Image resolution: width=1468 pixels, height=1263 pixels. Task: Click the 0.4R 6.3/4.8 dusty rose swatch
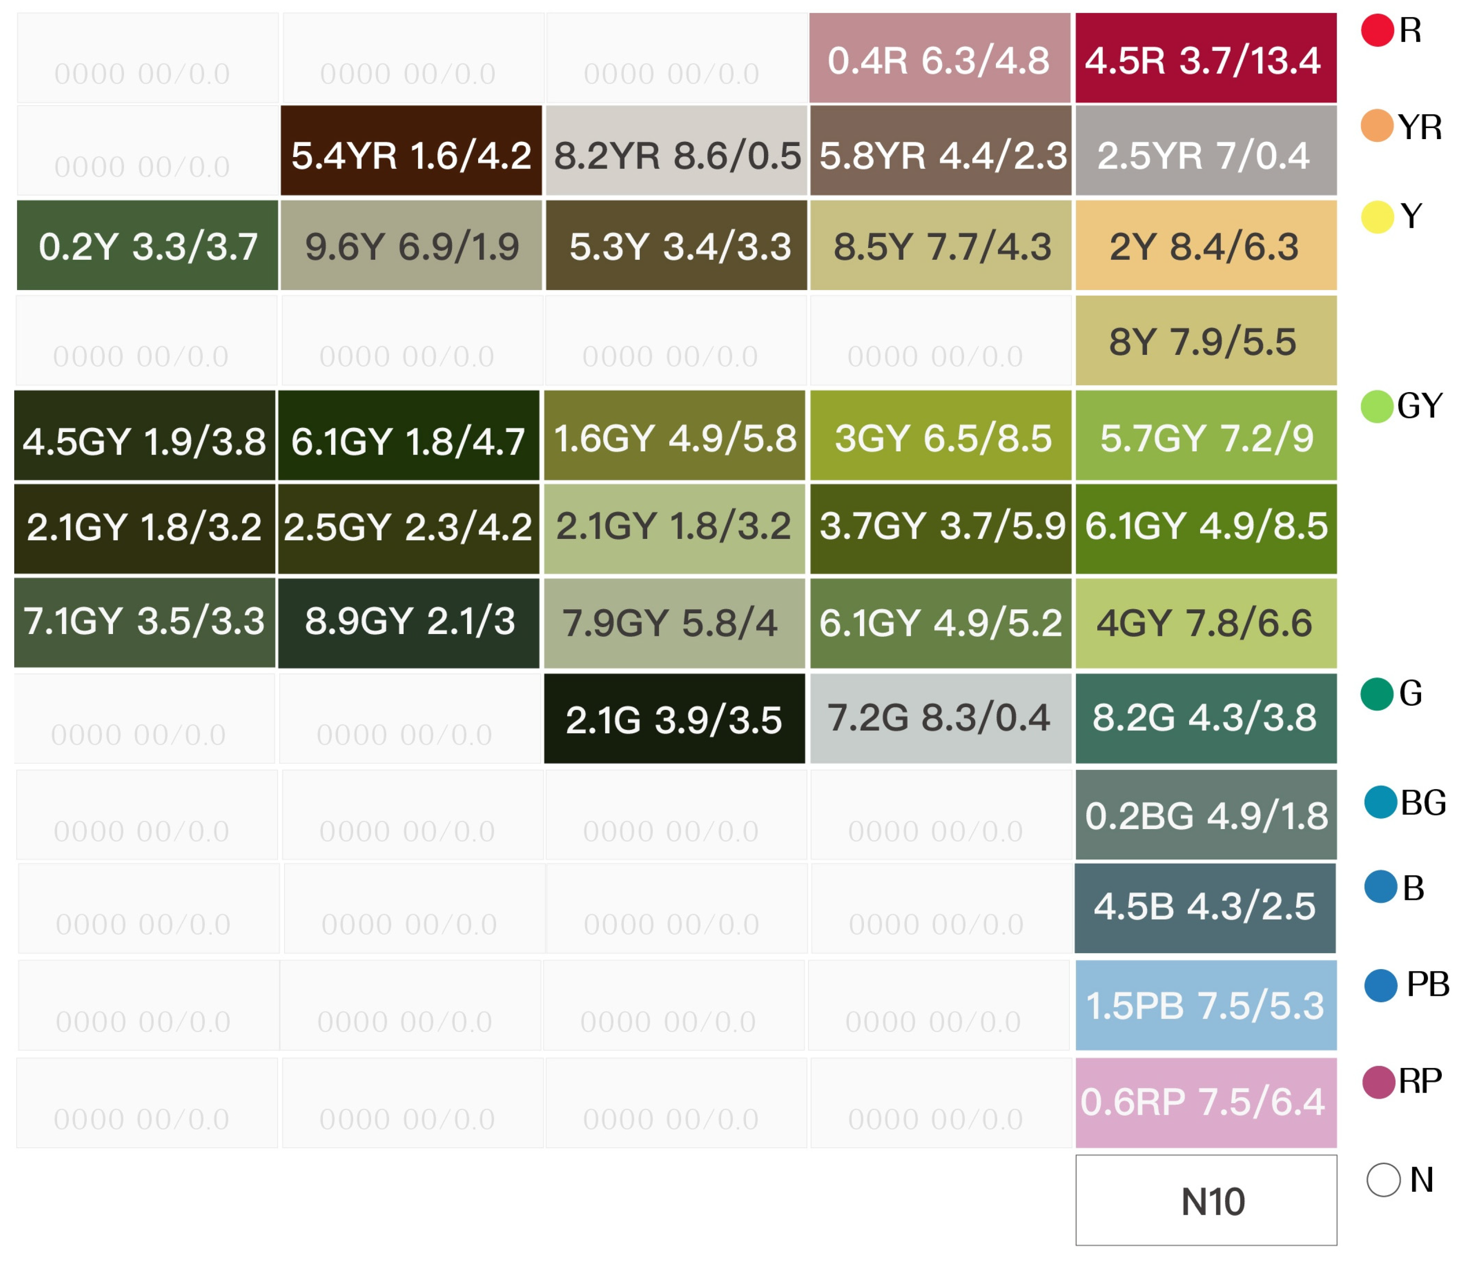(939, 58)
